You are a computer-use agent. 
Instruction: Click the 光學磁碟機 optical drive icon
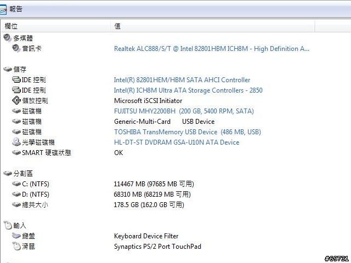16,142
